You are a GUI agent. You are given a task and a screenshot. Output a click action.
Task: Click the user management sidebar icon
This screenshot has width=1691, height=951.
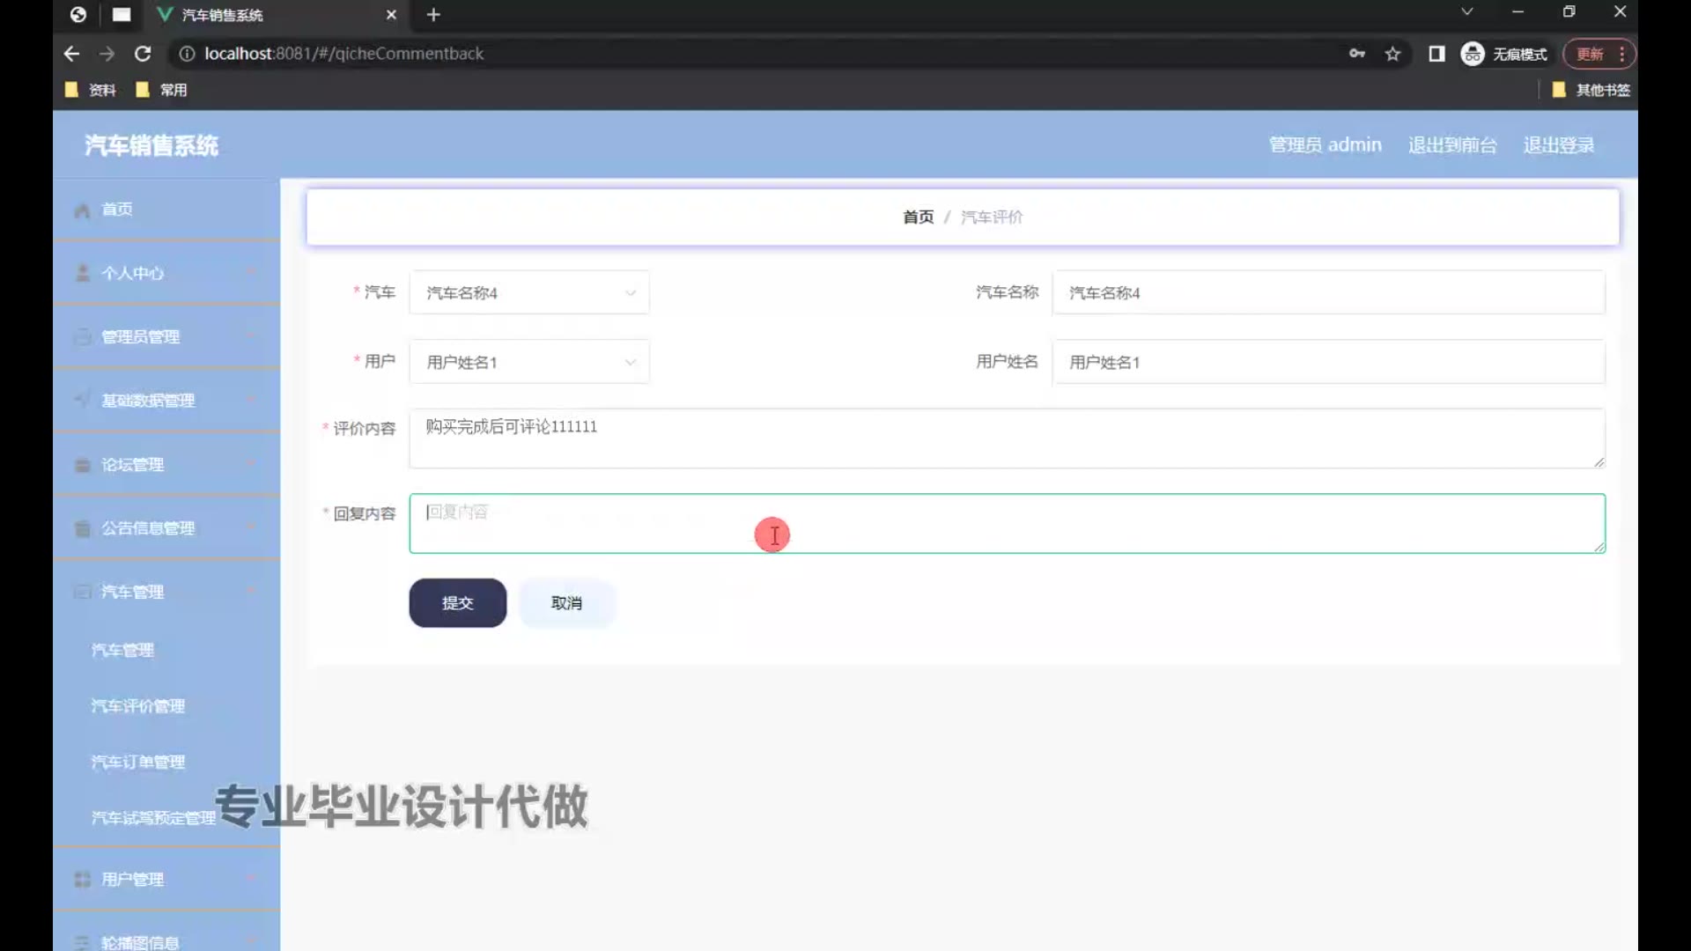pos(83,880)
